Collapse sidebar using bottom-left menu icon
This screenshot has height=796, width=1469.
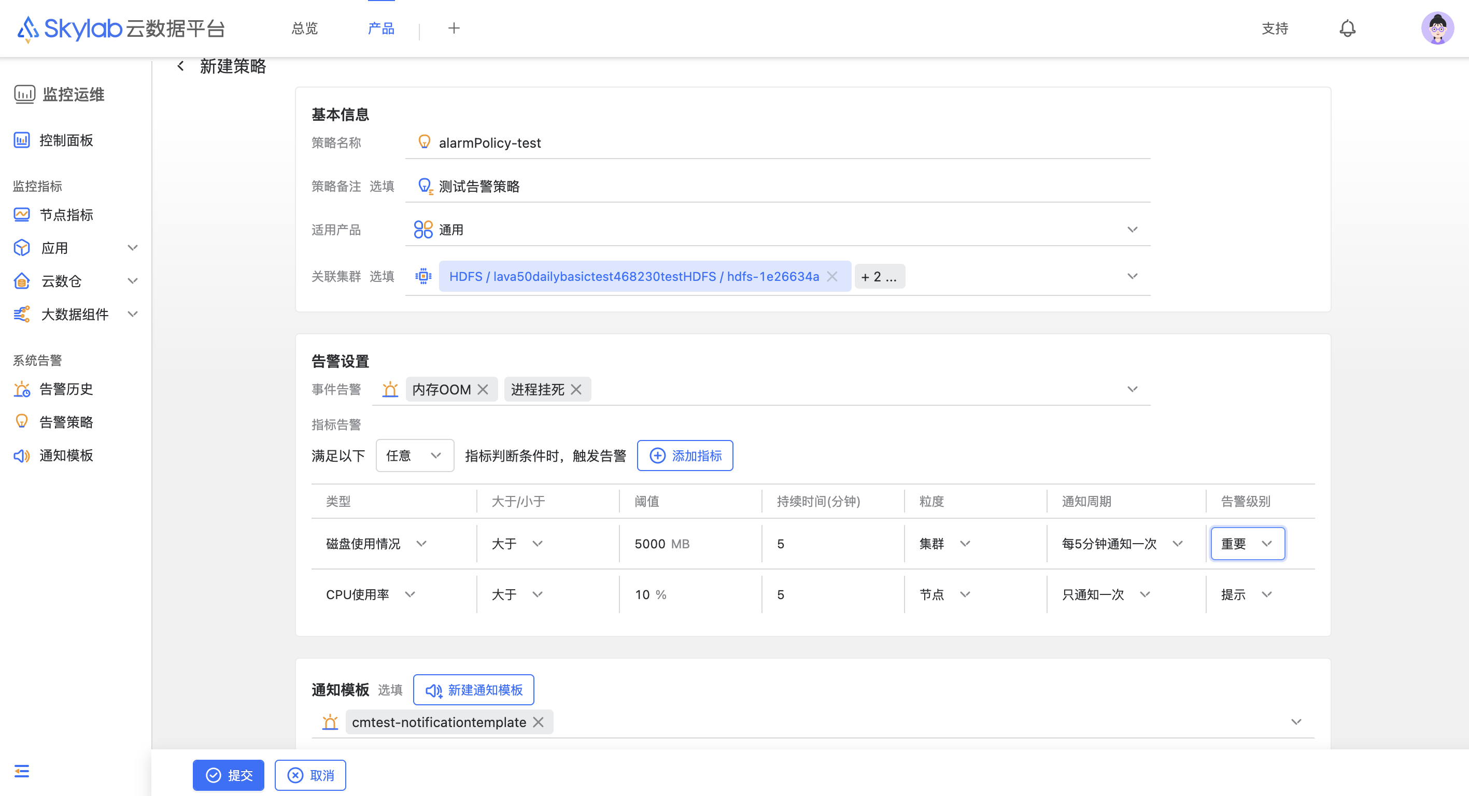[22, 771]
